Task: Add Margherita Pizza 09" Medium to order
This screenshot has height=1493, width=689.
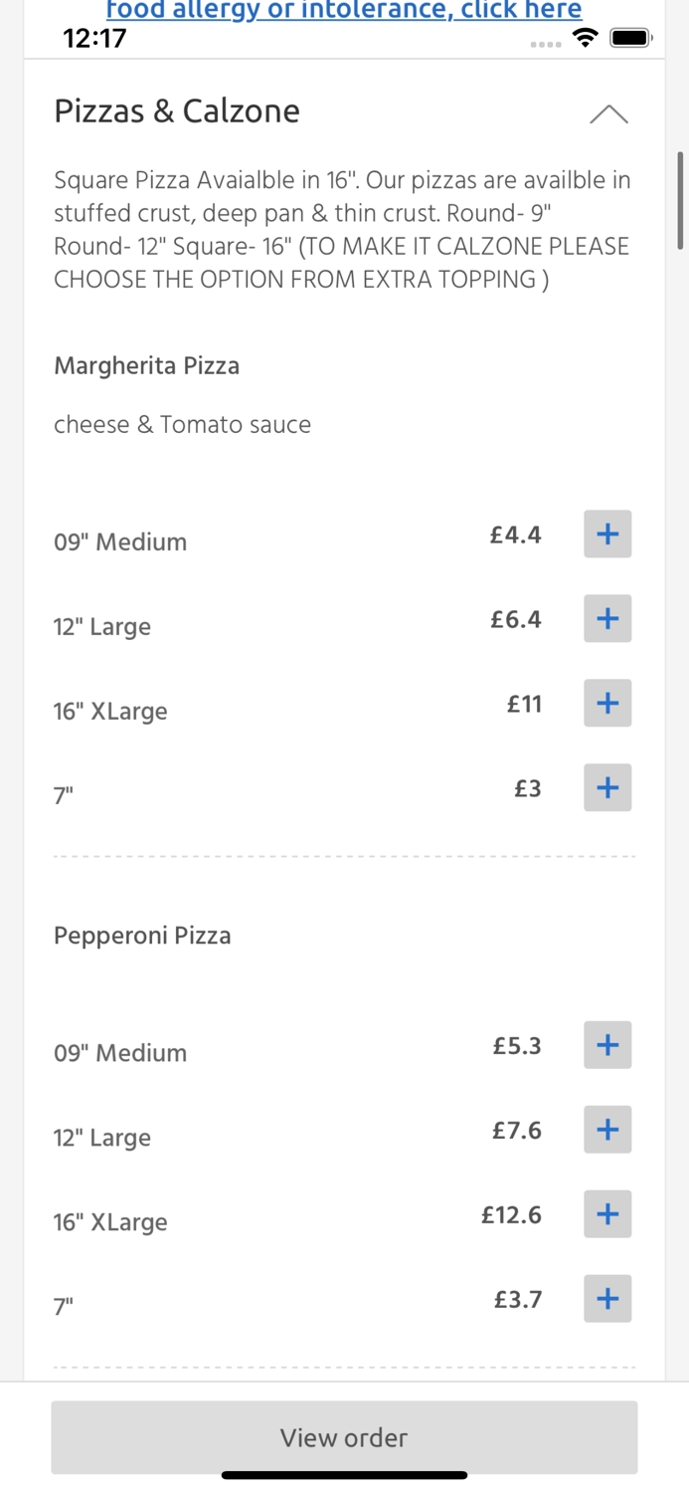Action: pos(606,534)
